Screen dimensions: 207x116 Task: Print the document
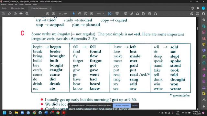21,14
